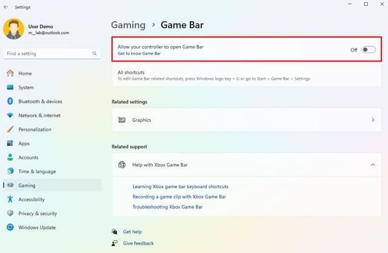Open the Graphics settings chevron
This screenshot has width=388, height=253.
[373, 120]
